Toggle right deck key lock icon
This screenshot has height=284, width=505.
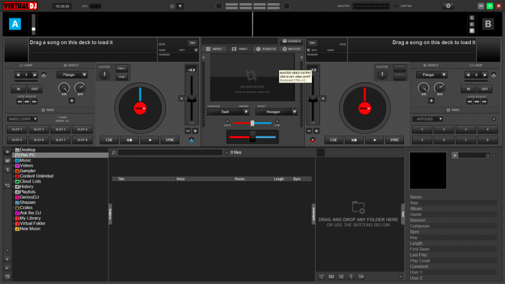click(x=308, y=50)
